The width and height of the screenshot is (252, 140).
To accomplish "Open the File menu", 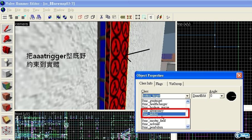I will (x=9, y=10).
